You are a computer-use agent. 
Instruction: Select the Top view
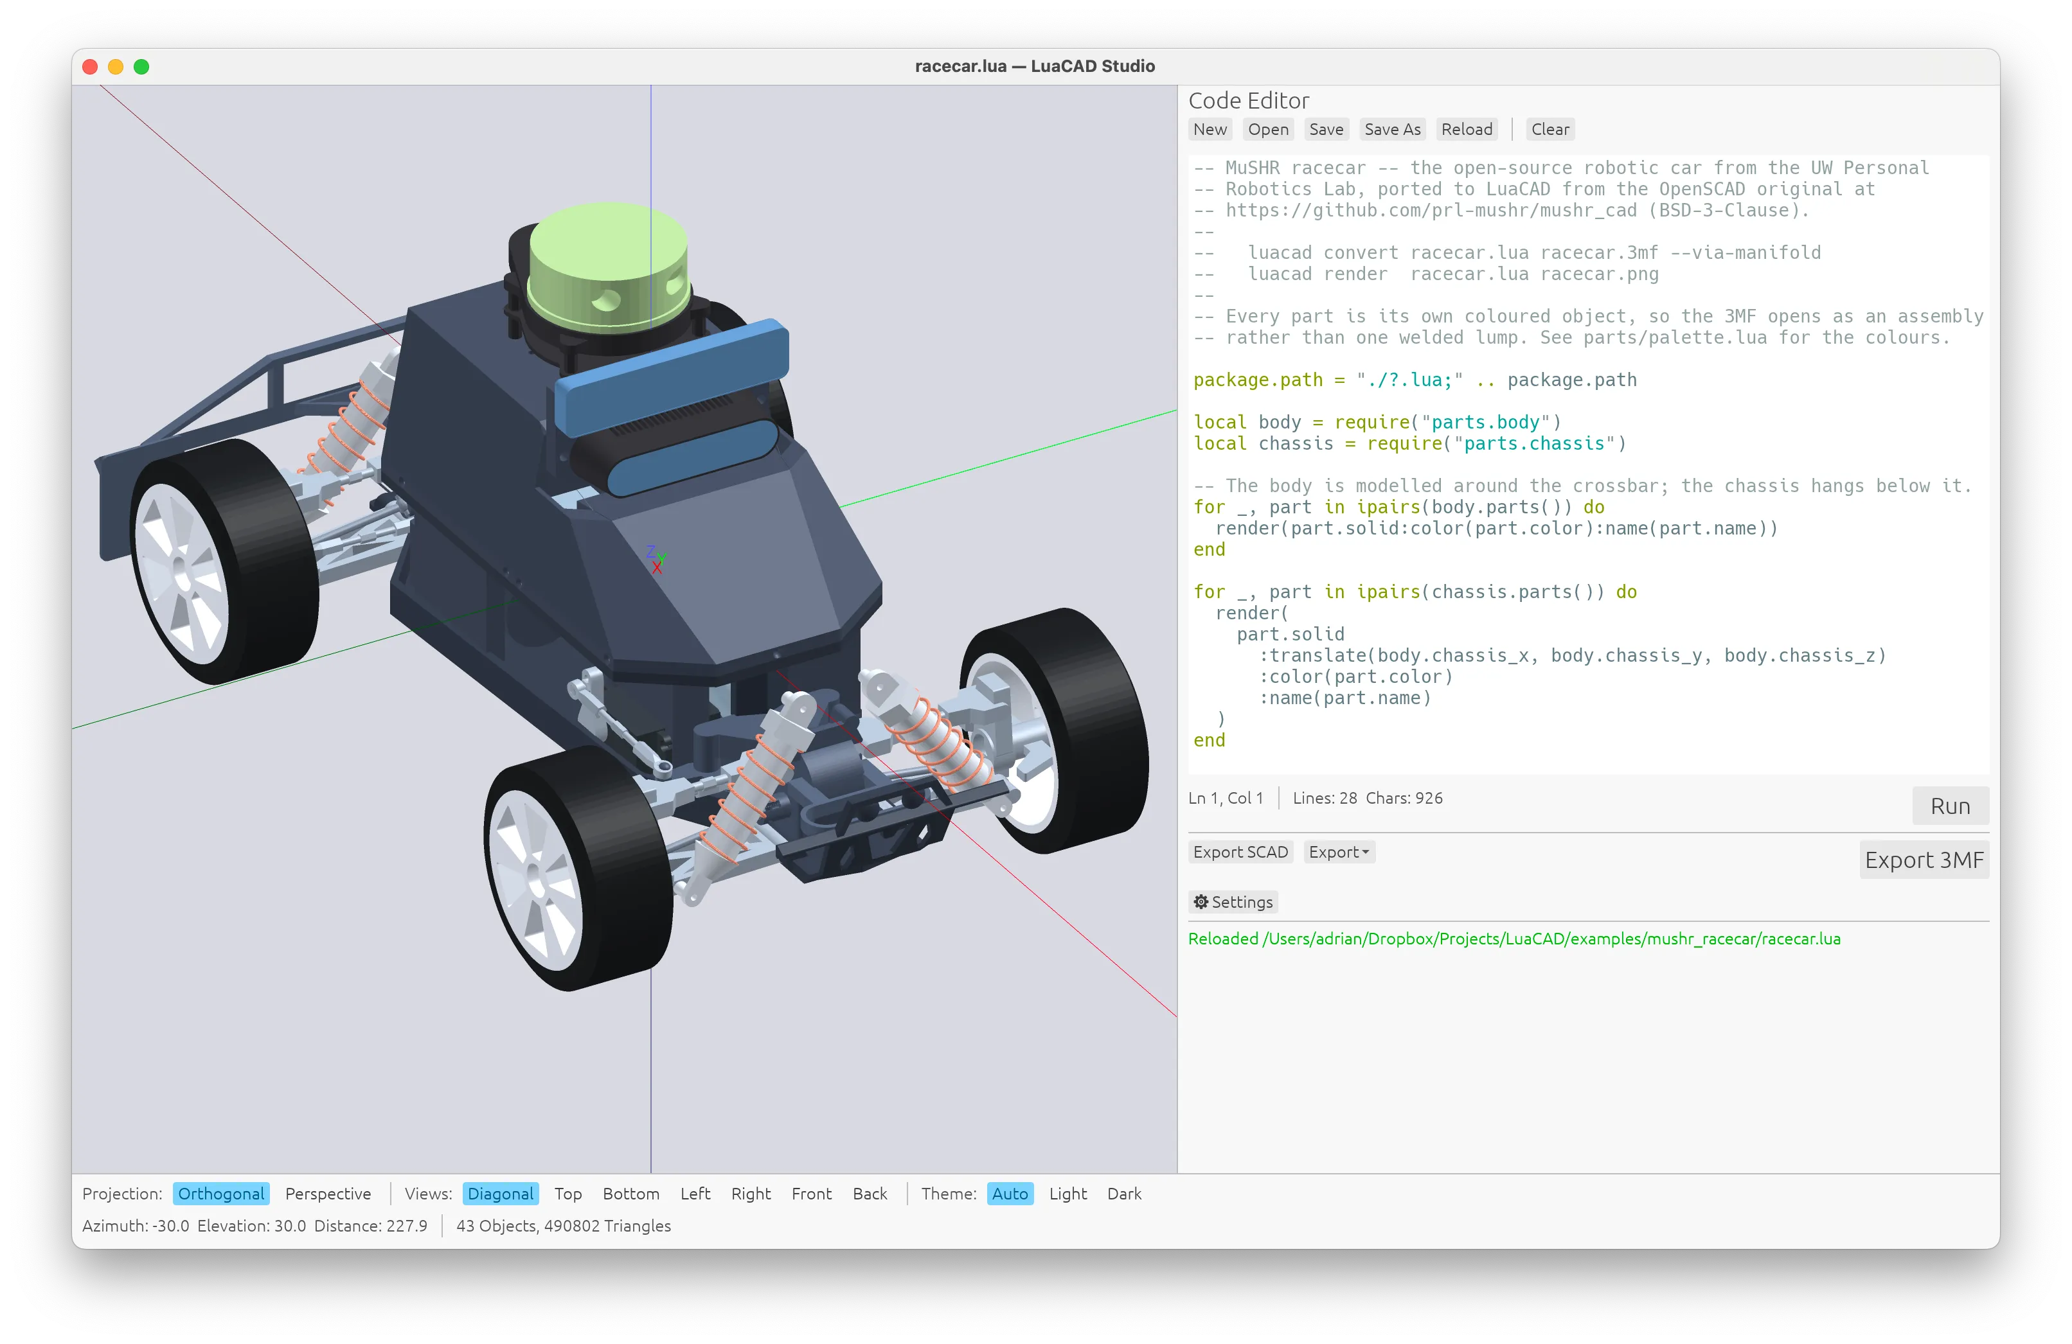click(x=567, y=1194)
